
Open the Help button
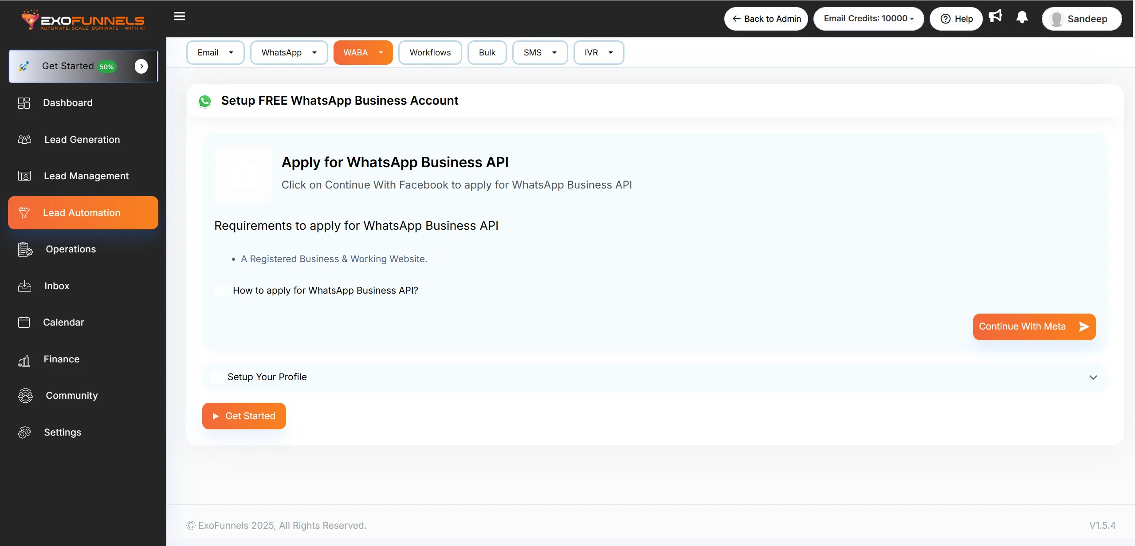pyautogui.click(x=956, y=19)
